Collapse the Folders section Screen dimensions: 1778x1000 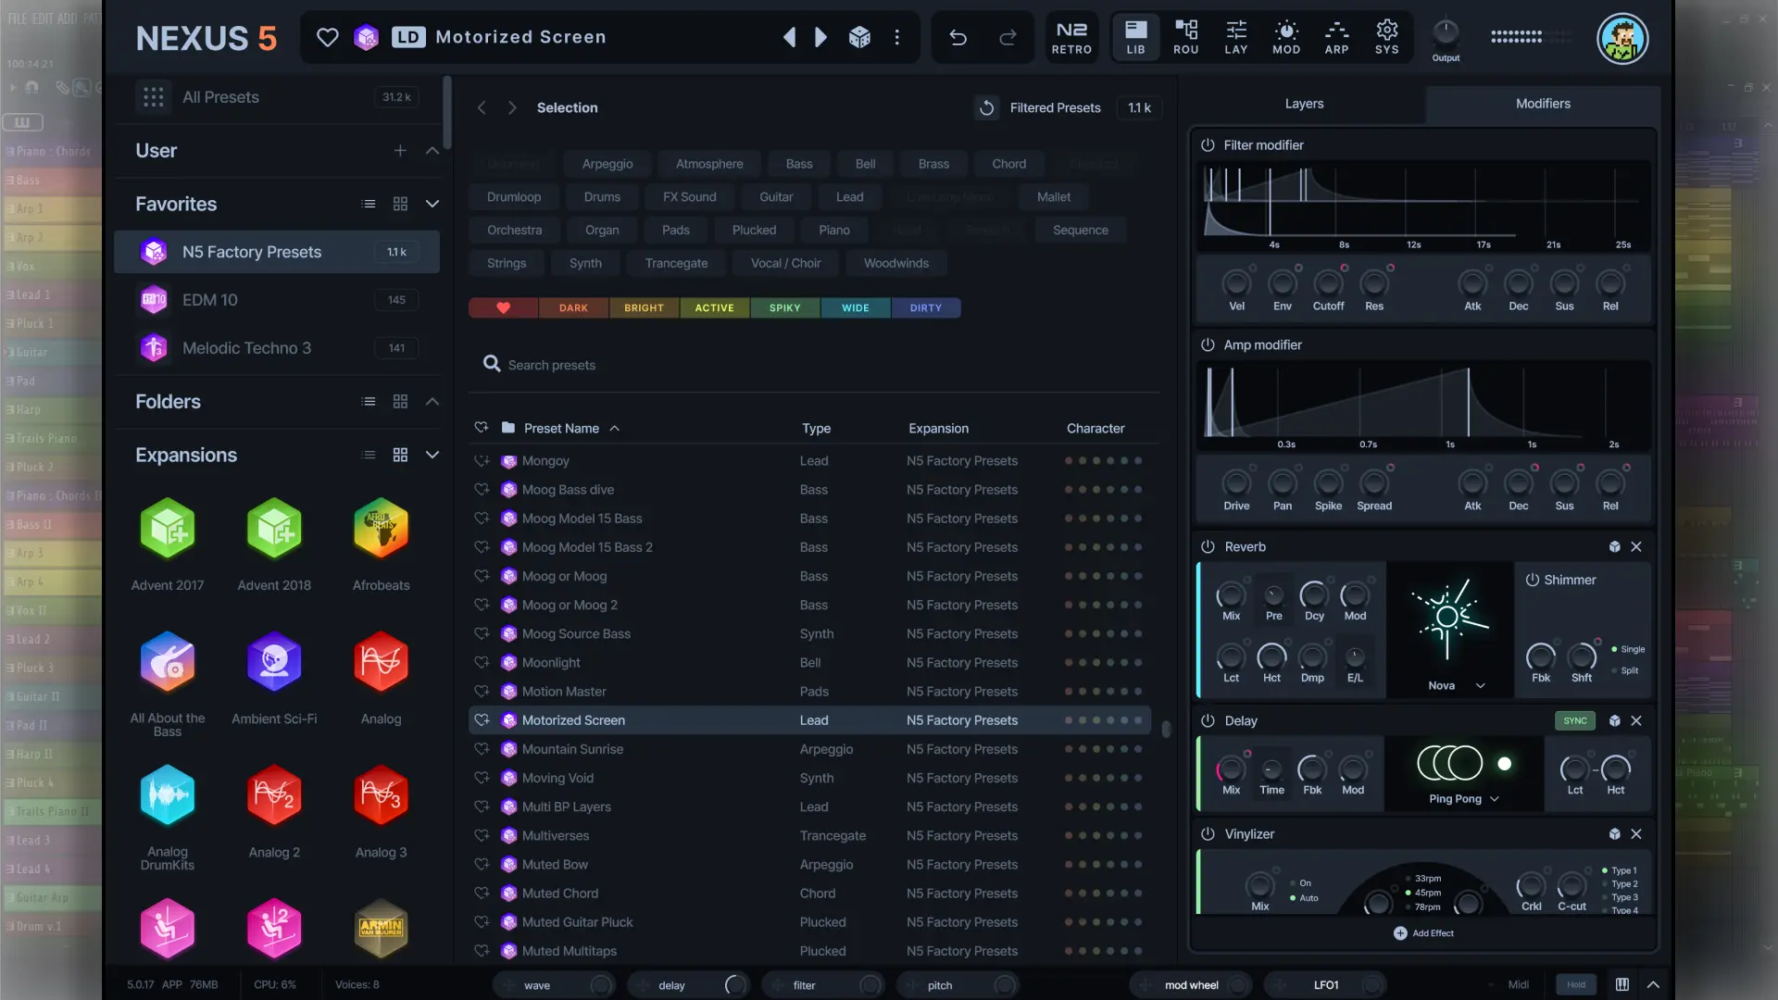(432, 402)
